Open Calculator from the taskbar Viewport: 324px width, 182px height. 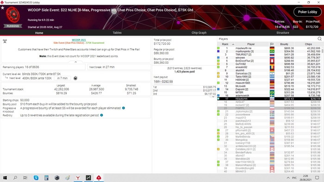(x=46, y=178)
